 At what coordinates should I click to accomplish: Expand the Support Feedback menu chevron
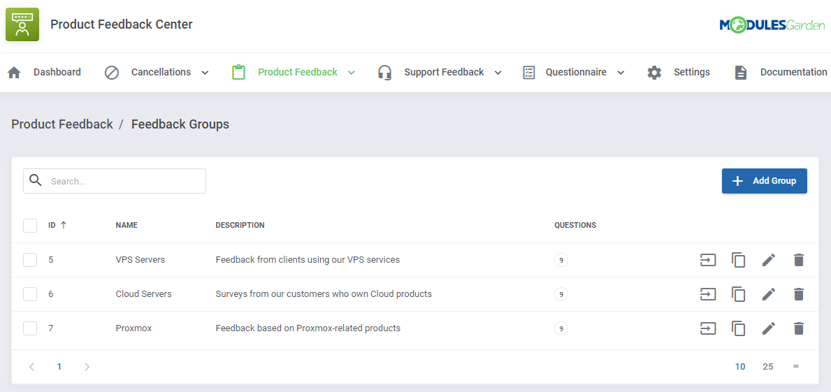point(498,73)
